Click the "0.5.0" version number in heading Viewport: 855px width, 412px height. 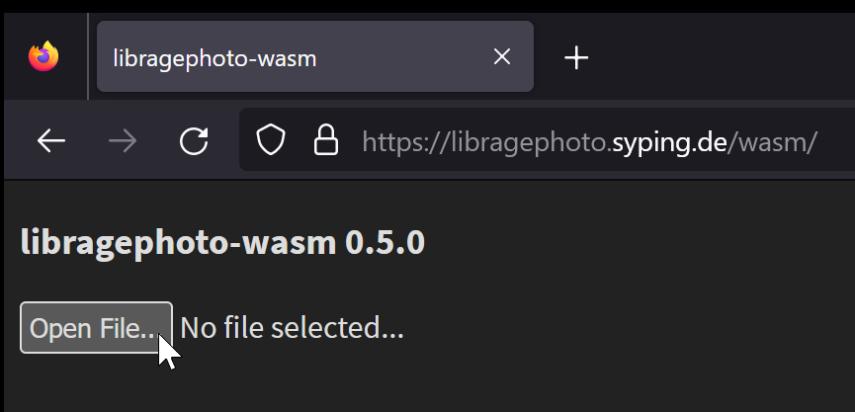pyautogui.click(x=385, y=242)
